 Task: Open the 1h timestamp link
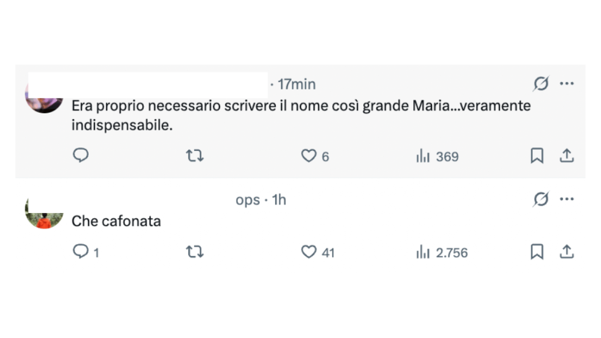(x=279, y=200)
